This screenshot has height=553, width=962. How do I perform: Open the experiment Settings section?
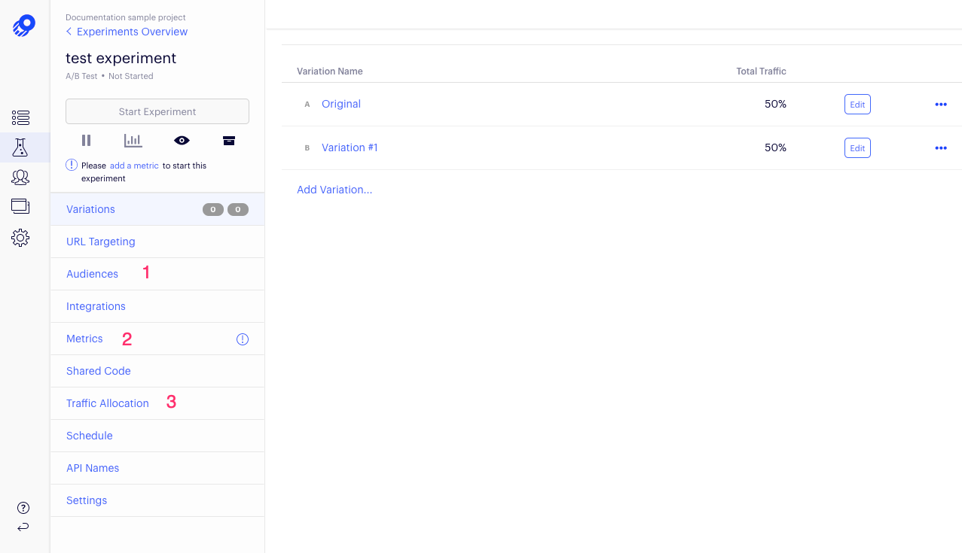coord(157,500)
